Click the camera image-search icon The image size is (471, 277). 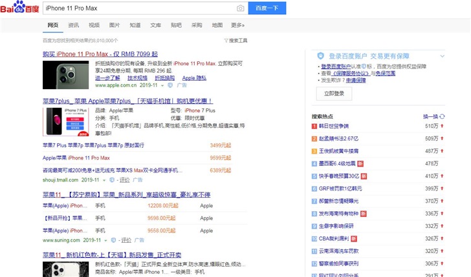pos(240,8)
